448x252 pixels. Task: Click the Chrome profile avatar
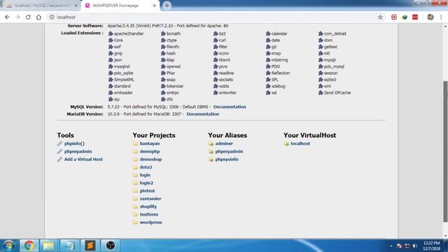point(430,17)
